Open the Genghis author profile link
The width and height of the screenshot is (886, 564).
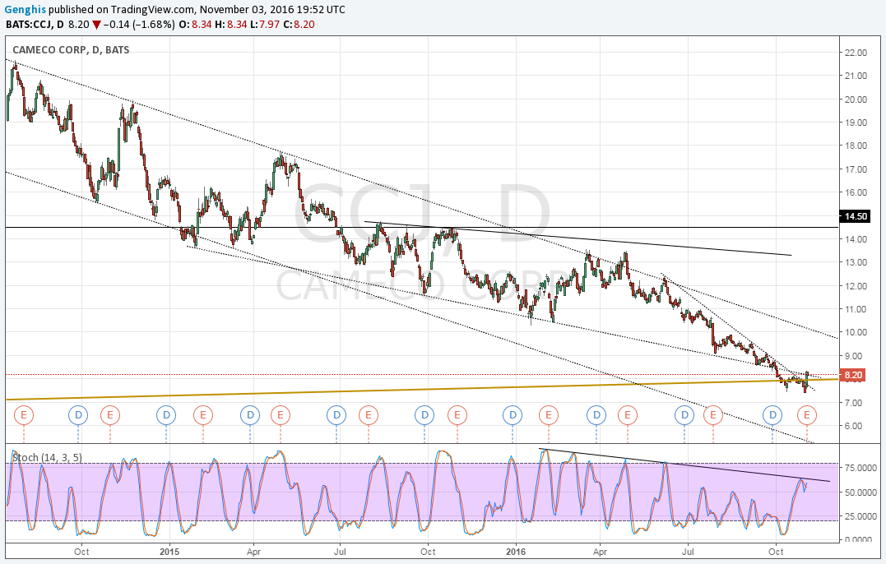tap(25, 10)
